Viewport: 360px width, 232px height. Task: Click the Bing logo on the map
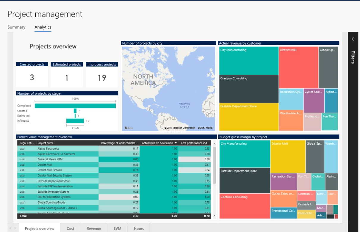[x=129, y=128]
